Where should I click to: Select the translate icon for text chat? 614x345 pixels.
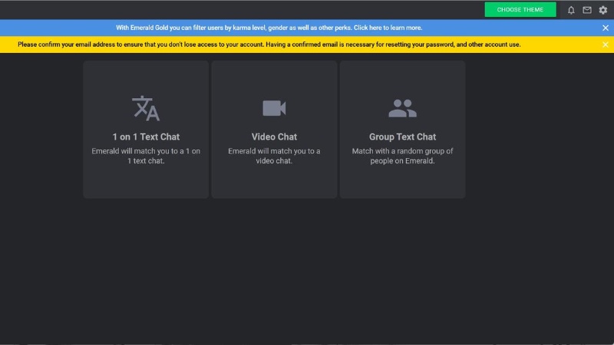click(146, 108)
